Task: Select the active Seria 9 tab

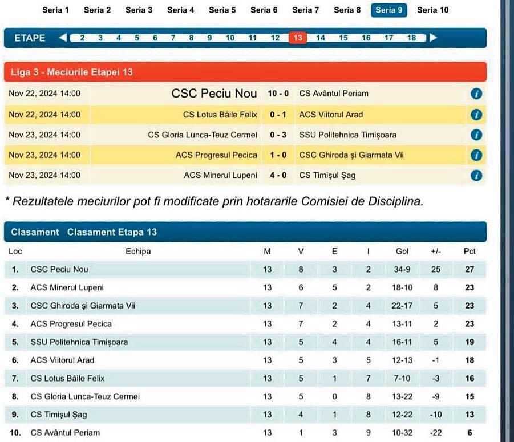Action: (388, 10)
